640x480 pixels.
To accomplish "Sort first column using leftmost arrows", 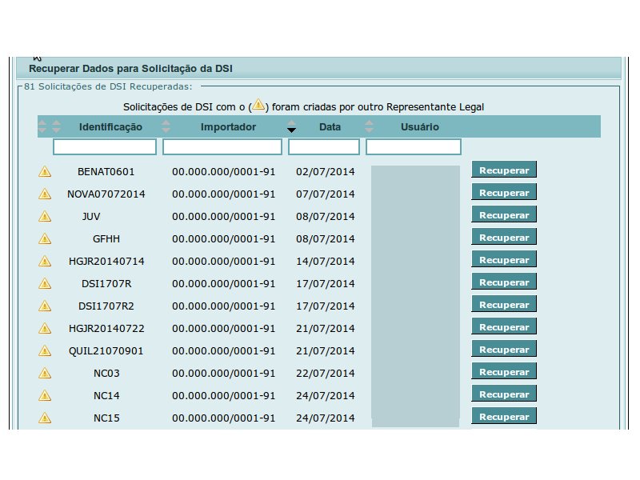I will point(42,126).
